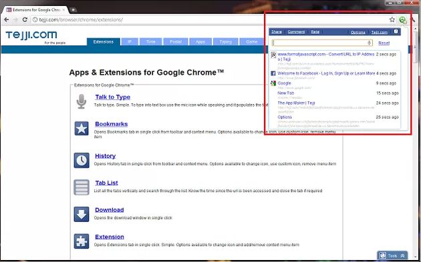This screenshot has height=262, width=421.
Task: Click the pop-out icon in the popup header
Action: [x=396, y=31]
